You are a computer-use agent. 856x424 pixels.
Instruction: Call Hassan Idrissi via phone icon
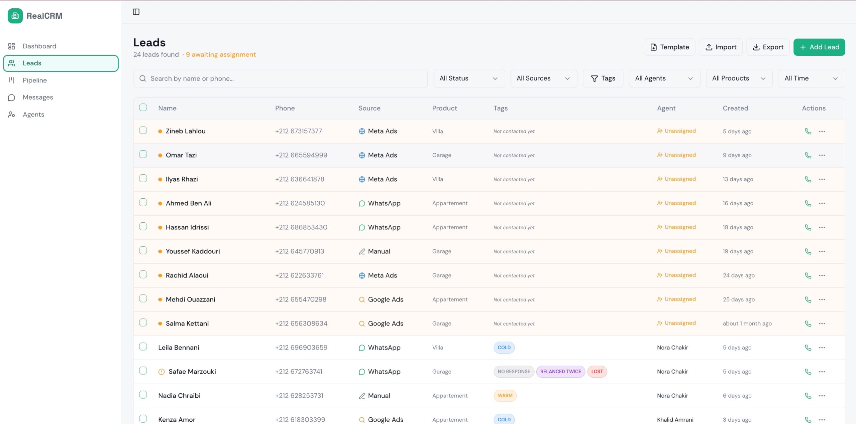click(808, 227)
